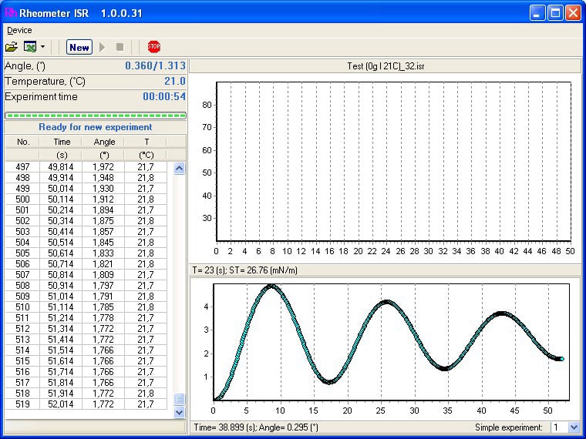This screenshot has height=439, width=586.
Task: Click the green experiment progress bar
Action: coord(96,116)
